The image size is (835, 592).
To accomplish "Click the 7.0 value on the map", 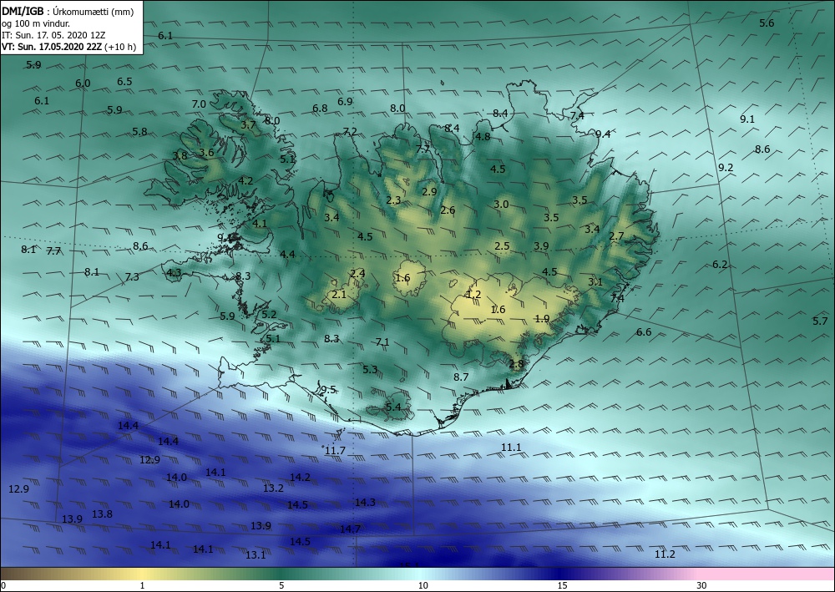I will pyautogui.click(x=199, y=104).
